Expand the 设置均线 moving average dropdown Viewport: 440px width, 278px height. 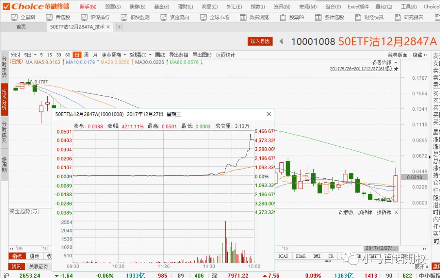(x=384, y=63)
